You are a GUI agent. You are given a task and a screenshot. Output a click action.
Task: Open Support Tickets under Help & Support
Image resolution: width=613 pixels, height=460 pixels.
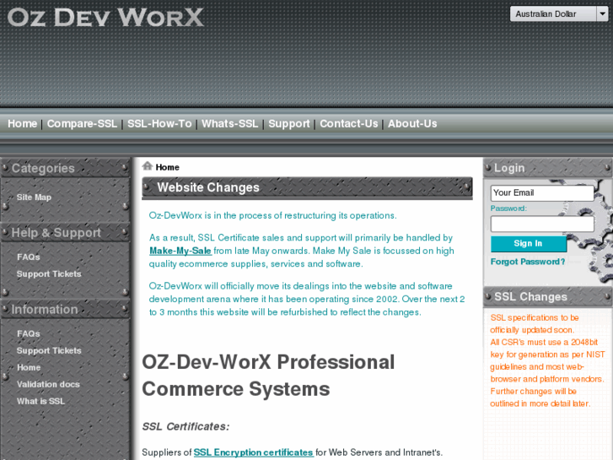click(49, 274)
